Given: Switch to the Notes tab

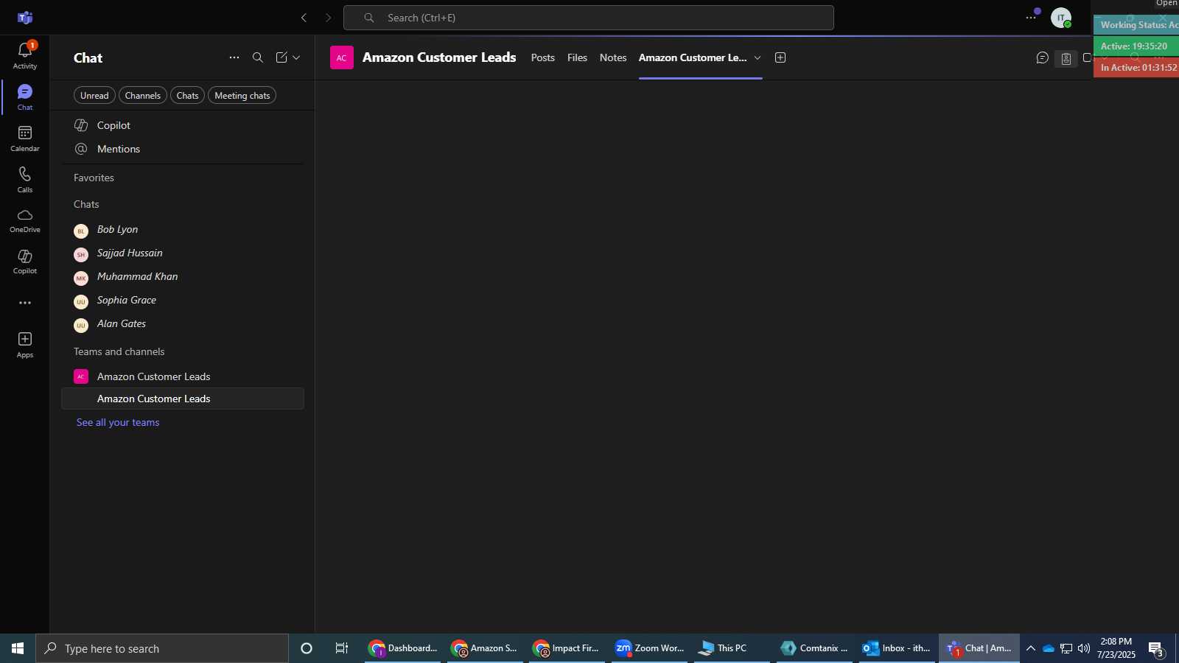Looking at the screenshot, I should pyautogui.click(x=613, y=57).
